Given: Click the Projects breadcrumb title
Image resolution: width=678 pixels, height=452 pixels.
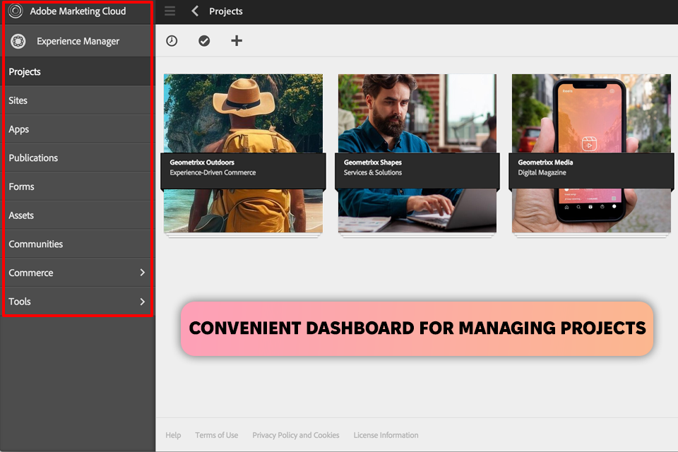Looking at the screenshot, I should point(226,11).
